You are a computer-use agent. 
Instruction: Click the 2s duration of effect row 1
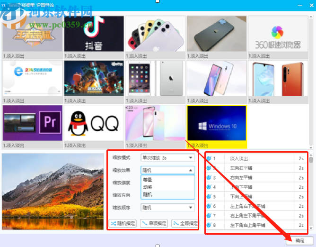point(301,159)
